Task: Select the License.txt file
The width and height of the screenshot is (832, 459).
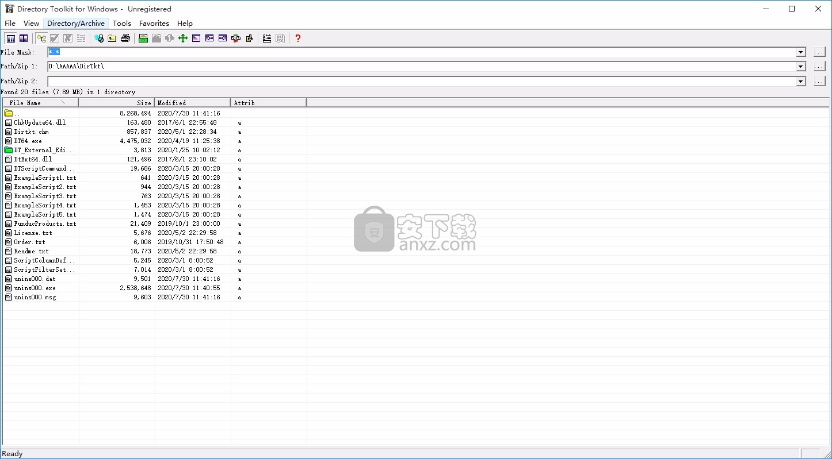Action: (x=33, y=233)
